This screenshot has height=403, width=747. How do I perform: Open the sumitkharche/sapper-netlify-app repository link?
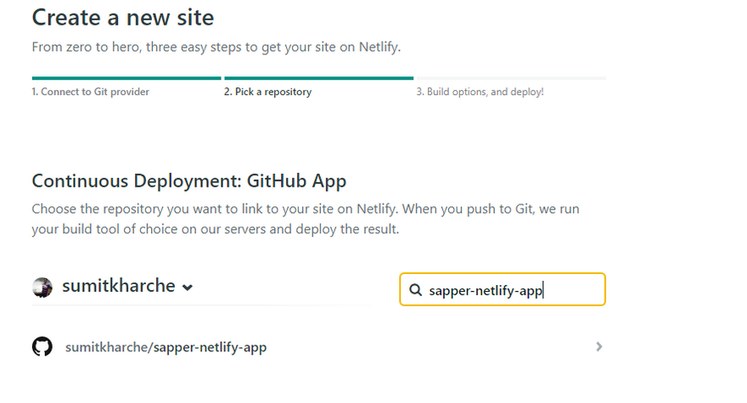click(166, 347)
